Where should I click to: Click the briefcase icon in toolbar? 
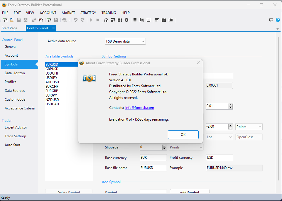[x=170, y=20]
